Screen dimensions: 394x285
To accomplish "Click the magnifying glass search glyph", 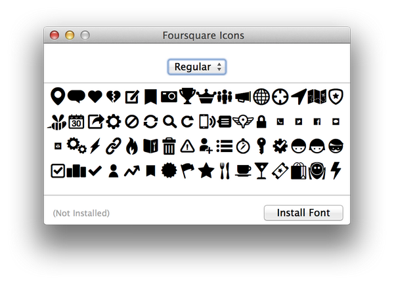I will coord(170,122).
